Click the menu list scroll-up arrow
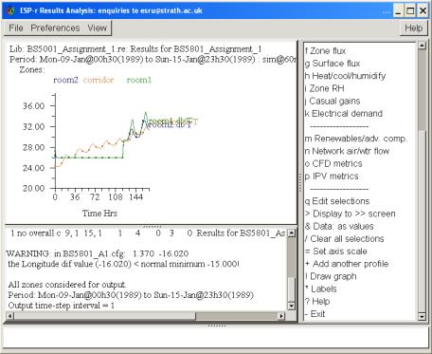This screenshot has height=354, width=432. click(422, 46)
